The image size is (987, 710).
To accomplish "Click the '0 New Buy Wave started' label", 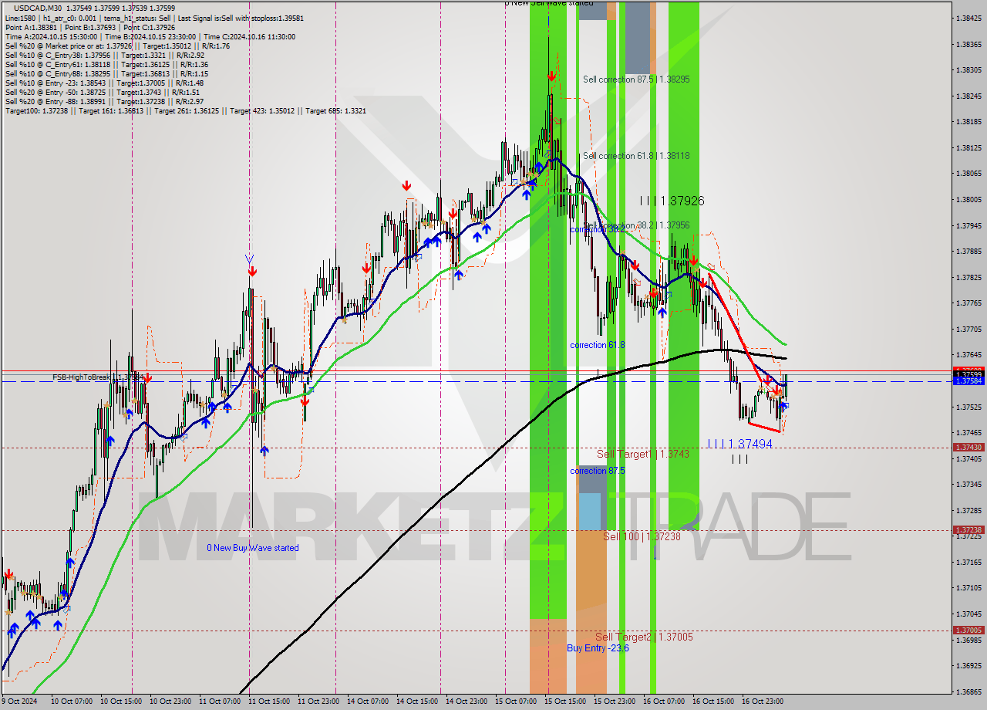I will tap(252, 548).
